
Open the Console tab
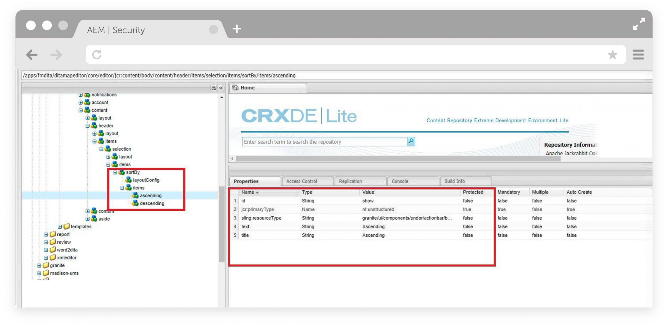pos(413,181)
